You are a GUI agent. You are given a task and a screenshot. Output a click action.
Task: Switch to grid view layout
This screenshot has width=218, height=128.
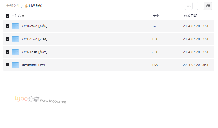208,6
